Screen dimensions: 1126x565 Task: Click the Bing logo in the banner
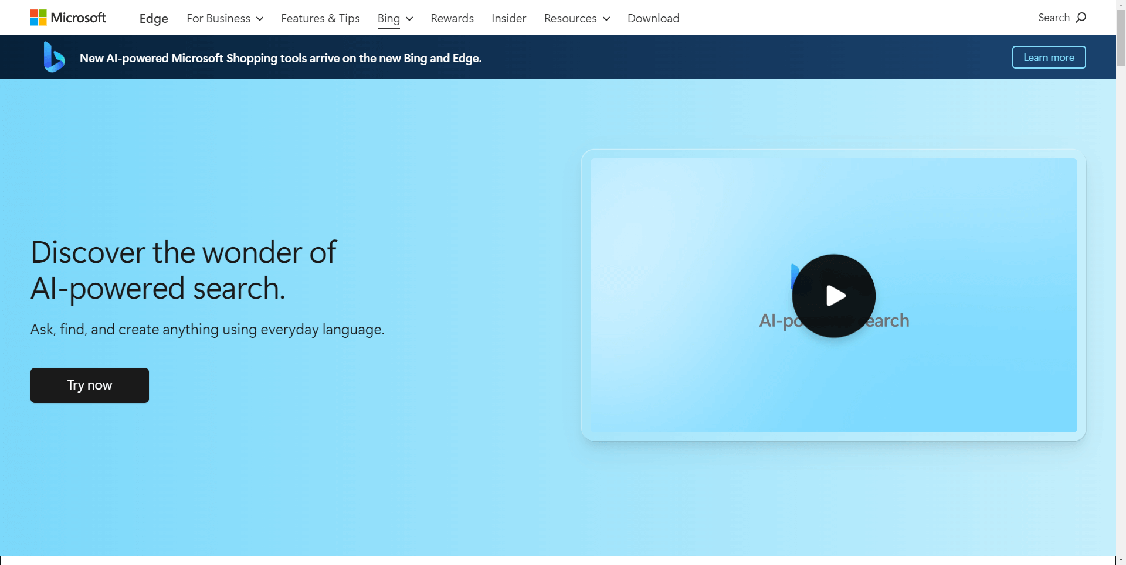[54, 57]
